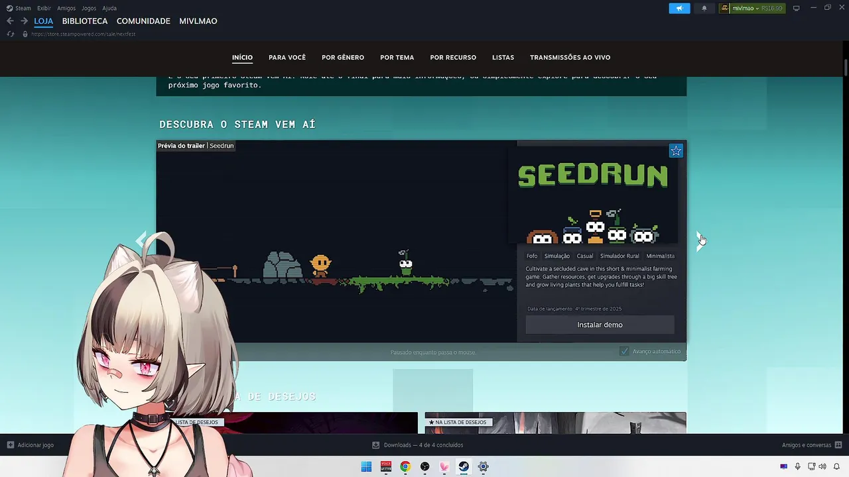Select the LOJA tab
This screenshot has width=849, height=477.
coord(44,21)
